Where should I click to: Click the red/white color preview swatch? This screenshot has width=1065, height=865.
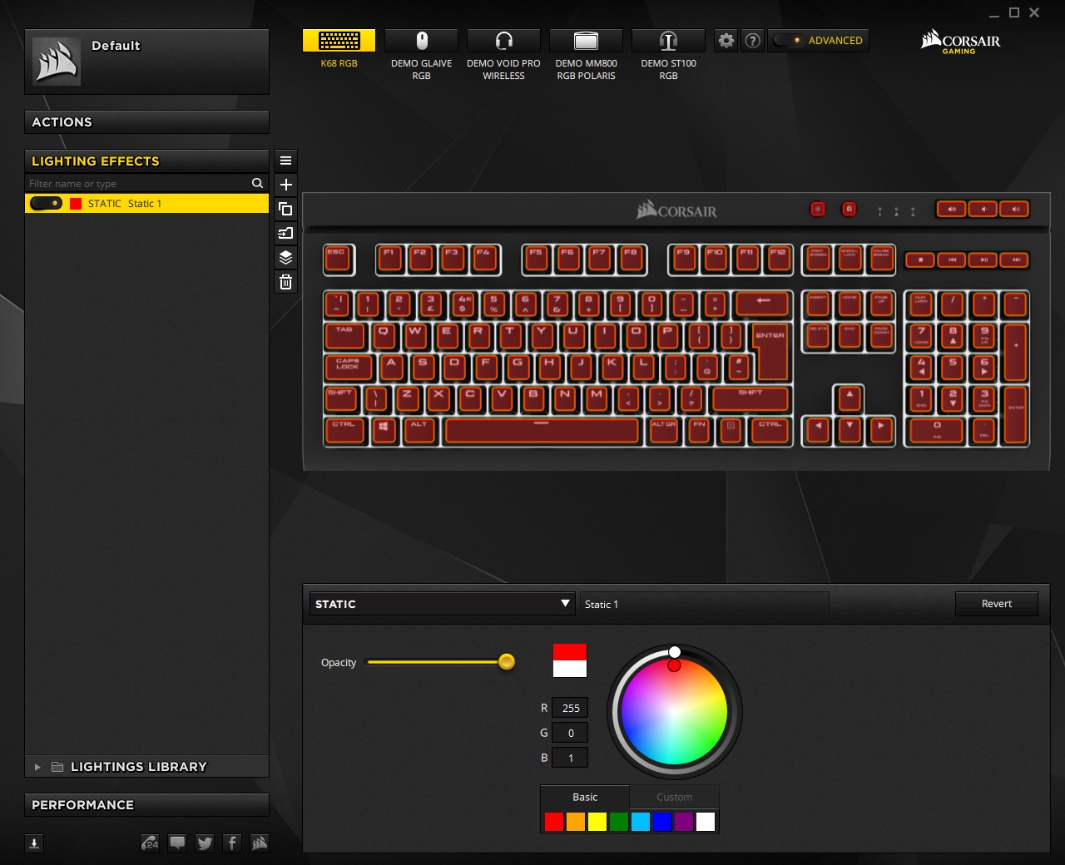click(570, 660)
